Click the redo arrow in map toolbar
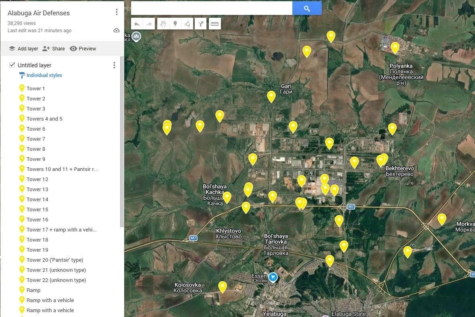This screenshot has height=317, width=475. [x=149, y=24]
